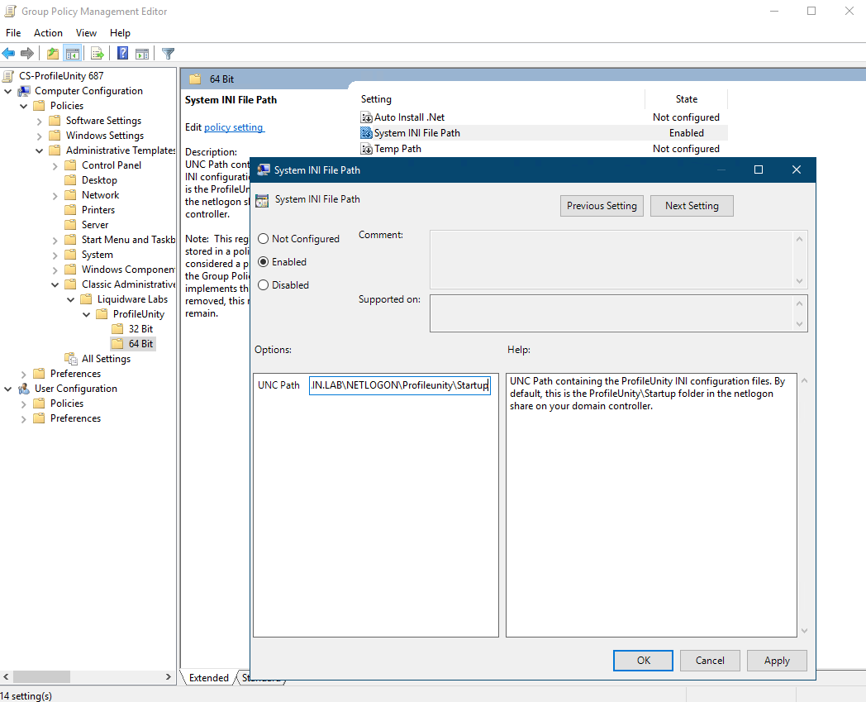The height and width of the screenshot is (702, 866).
Task: Click the Temp Path setting icon
Action: coord(367,149)
